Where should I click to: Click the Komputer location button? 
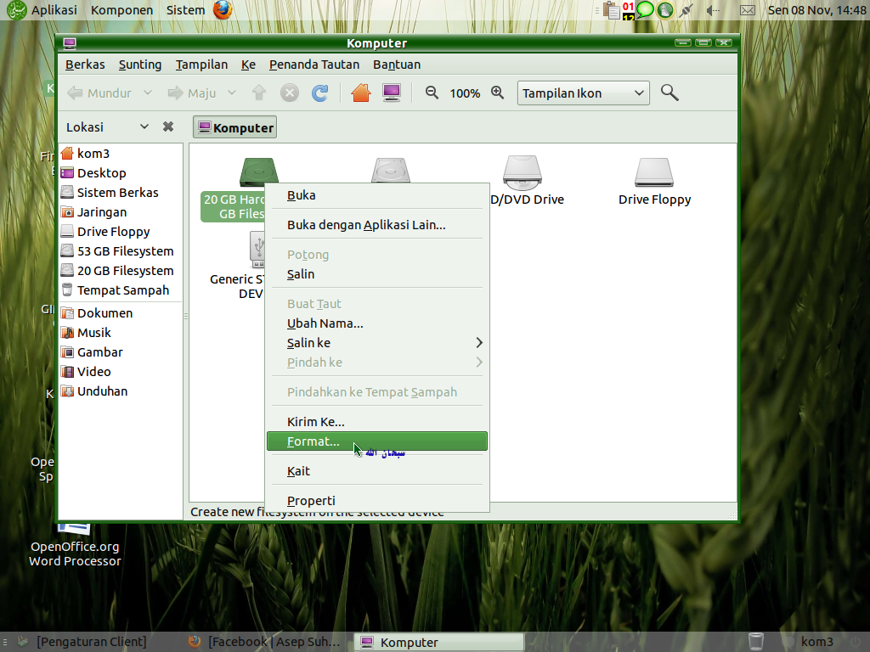pyautogui.click(x=235, y=127)
